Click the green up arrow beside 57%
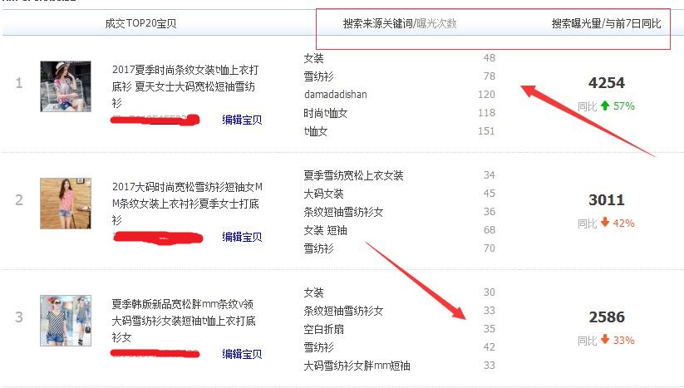 click(x=605, y=106)
